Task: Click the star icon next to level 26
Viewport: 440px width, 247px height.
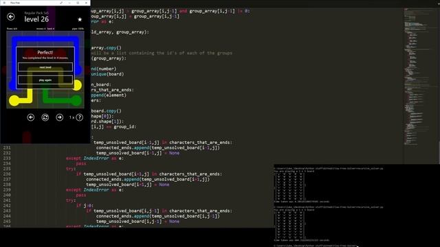Action: click(x=80, y=19)
